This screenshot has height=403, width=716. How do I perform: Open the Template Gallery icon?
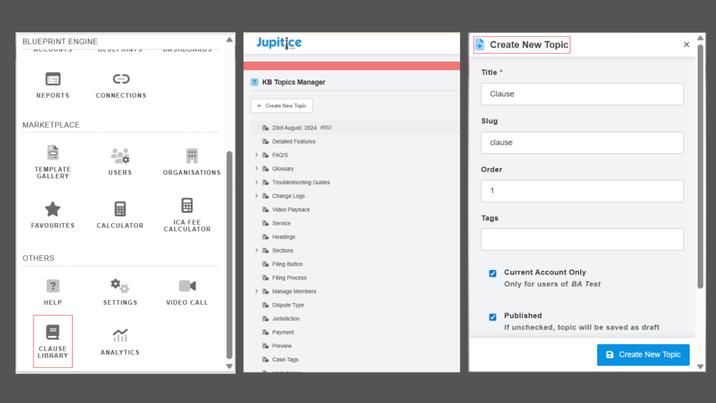click(52, 153)
